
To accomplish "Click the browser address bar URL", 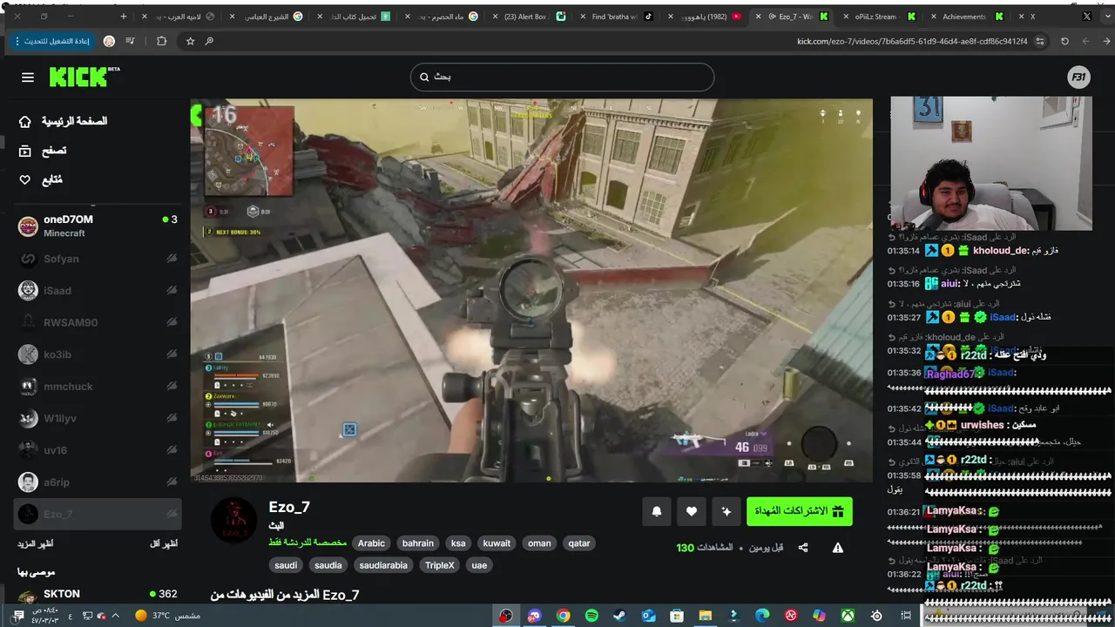I will (x=912, y=41).
